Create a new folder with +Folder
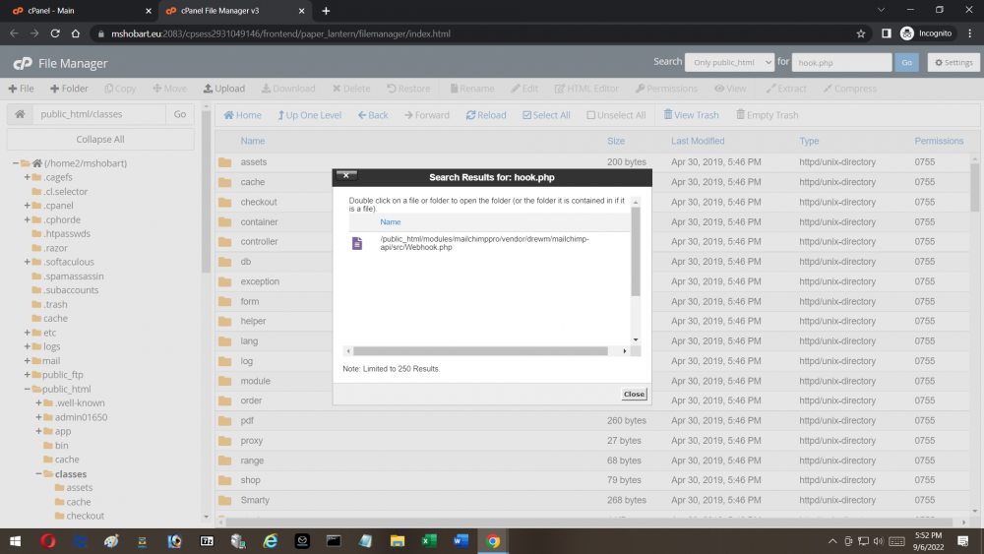 [x=69, y=89]
